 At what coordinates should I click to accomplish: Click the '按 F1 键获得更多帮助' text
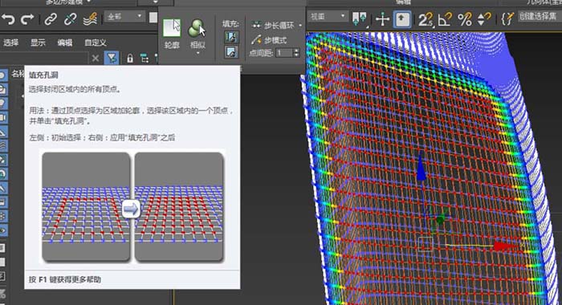pos(65,279)
